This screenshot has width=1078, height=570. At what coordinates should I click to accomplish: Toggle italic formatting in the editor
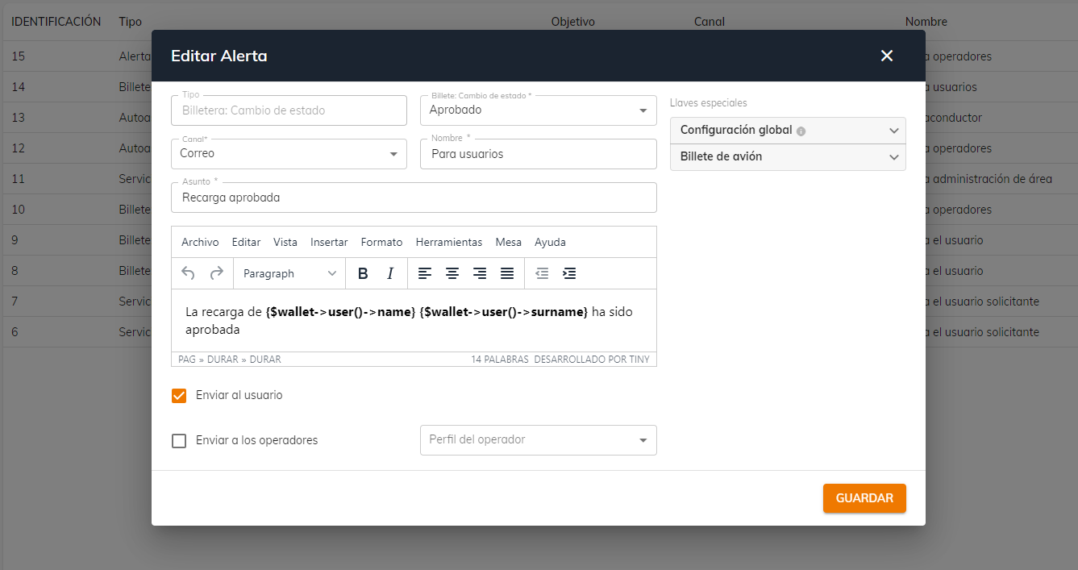click(x=390, y=273)
